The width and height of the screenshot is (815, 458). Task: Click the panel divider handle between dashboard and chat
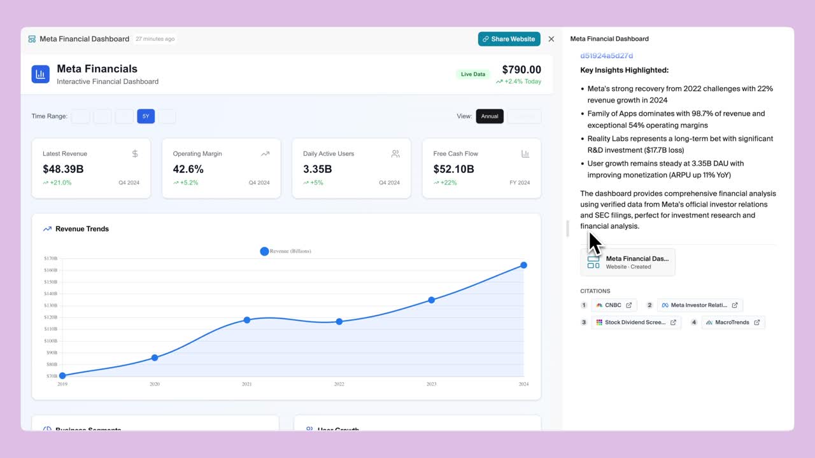(567, 229)
